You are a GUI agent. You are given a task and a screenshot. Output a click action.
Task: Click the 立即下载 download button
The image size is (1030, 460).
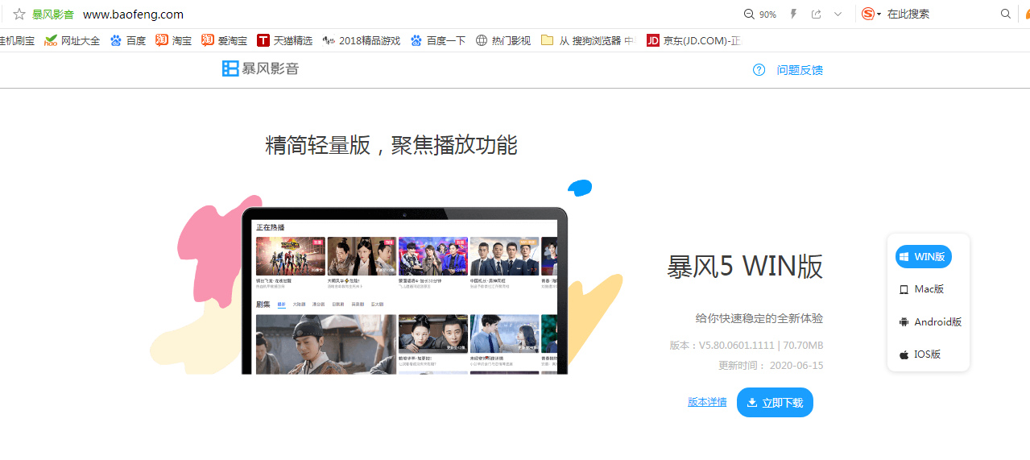coord(775,403)
